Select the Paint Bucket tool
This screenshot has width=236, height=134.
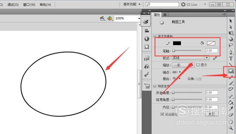(231, 102)
